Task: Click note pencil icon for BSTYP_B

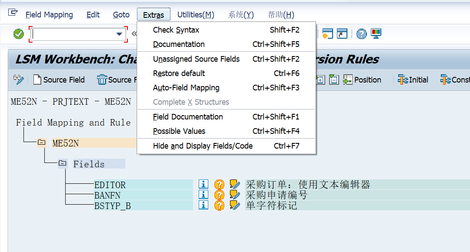Action: [235, 205]
